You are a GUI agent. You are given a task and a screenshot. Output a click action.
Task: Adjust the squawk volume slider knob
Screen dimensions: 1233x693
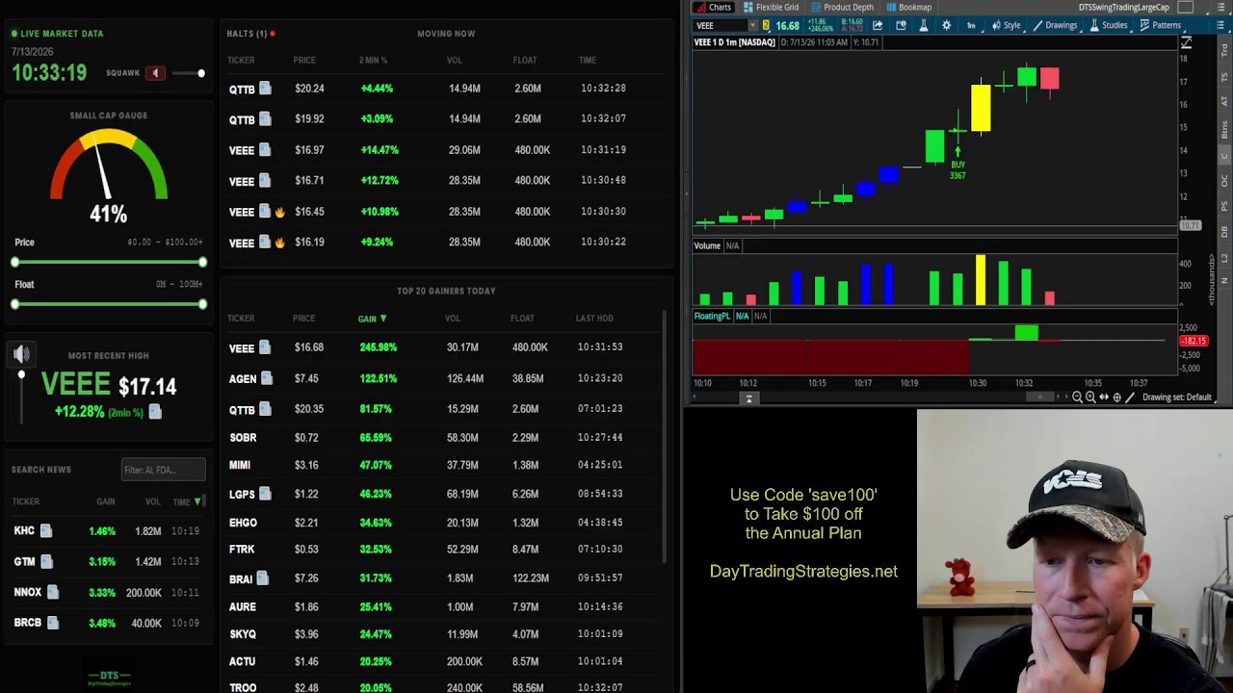(201, 73)
